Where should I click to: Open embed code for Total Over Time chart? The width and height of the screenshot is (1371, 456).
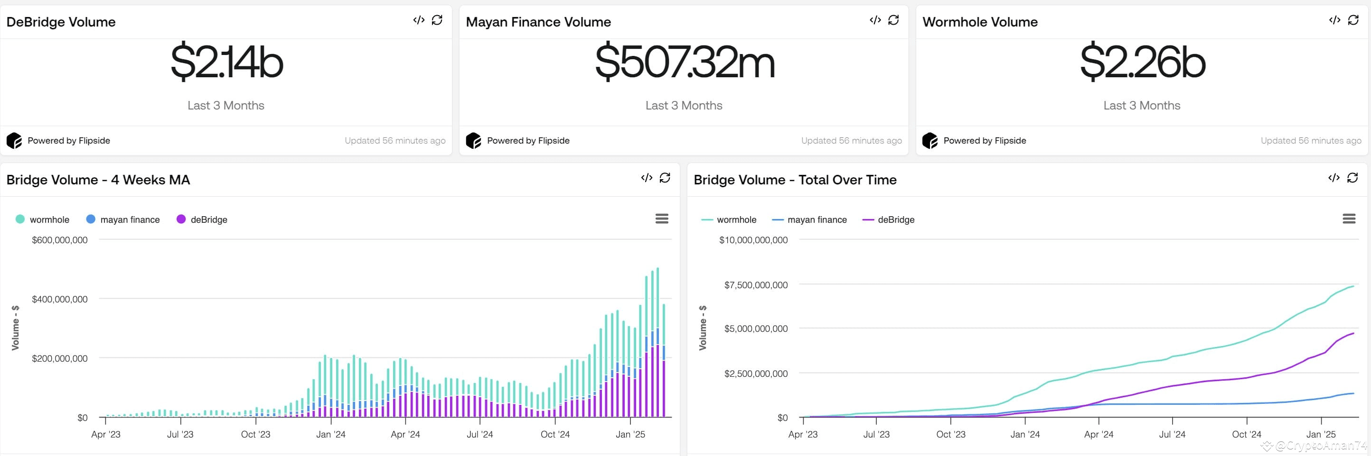click(1334, 178)
